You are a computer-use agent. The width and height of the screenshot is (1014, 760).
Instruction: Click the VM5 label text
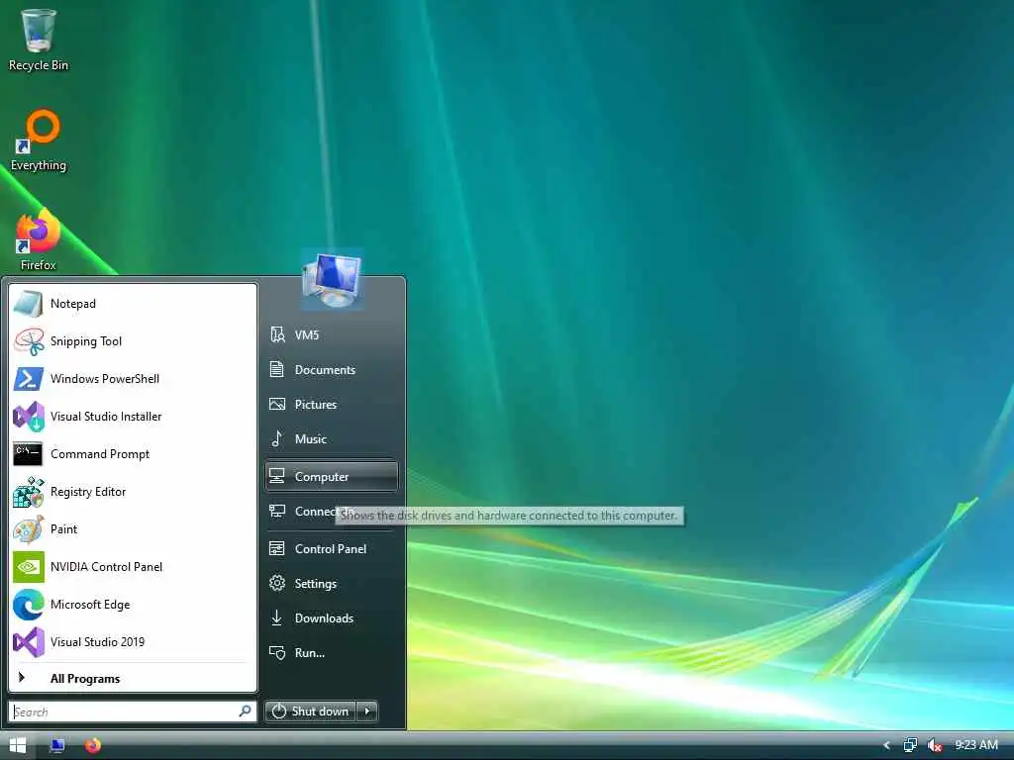(x=307, y=334)
